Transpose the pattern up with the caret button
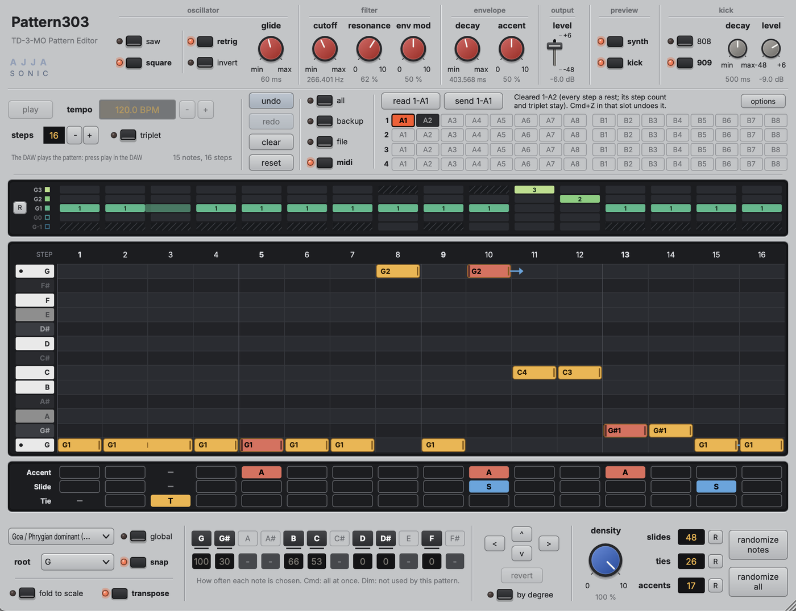 (521, 534)
